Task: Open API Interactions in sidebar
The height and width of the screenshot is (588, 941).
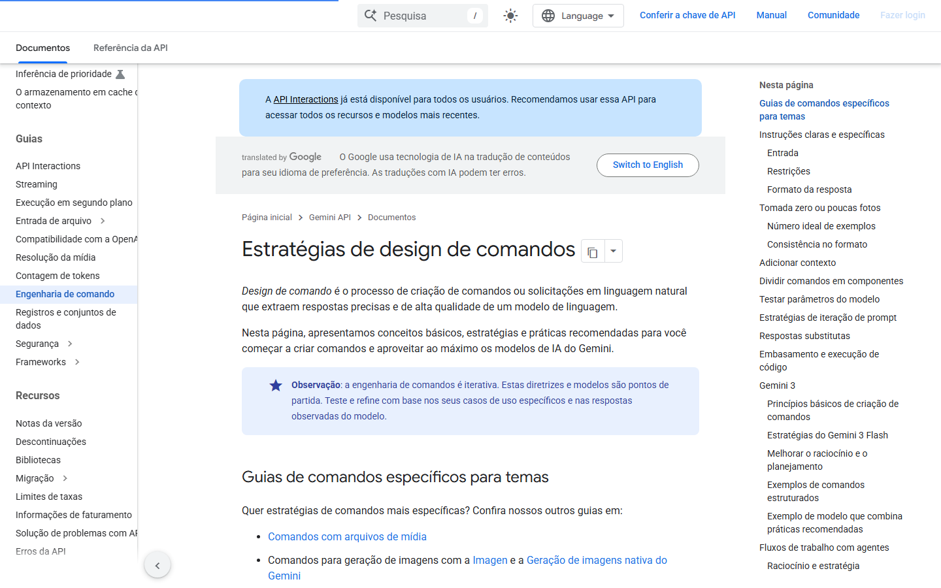Action: 48,166
